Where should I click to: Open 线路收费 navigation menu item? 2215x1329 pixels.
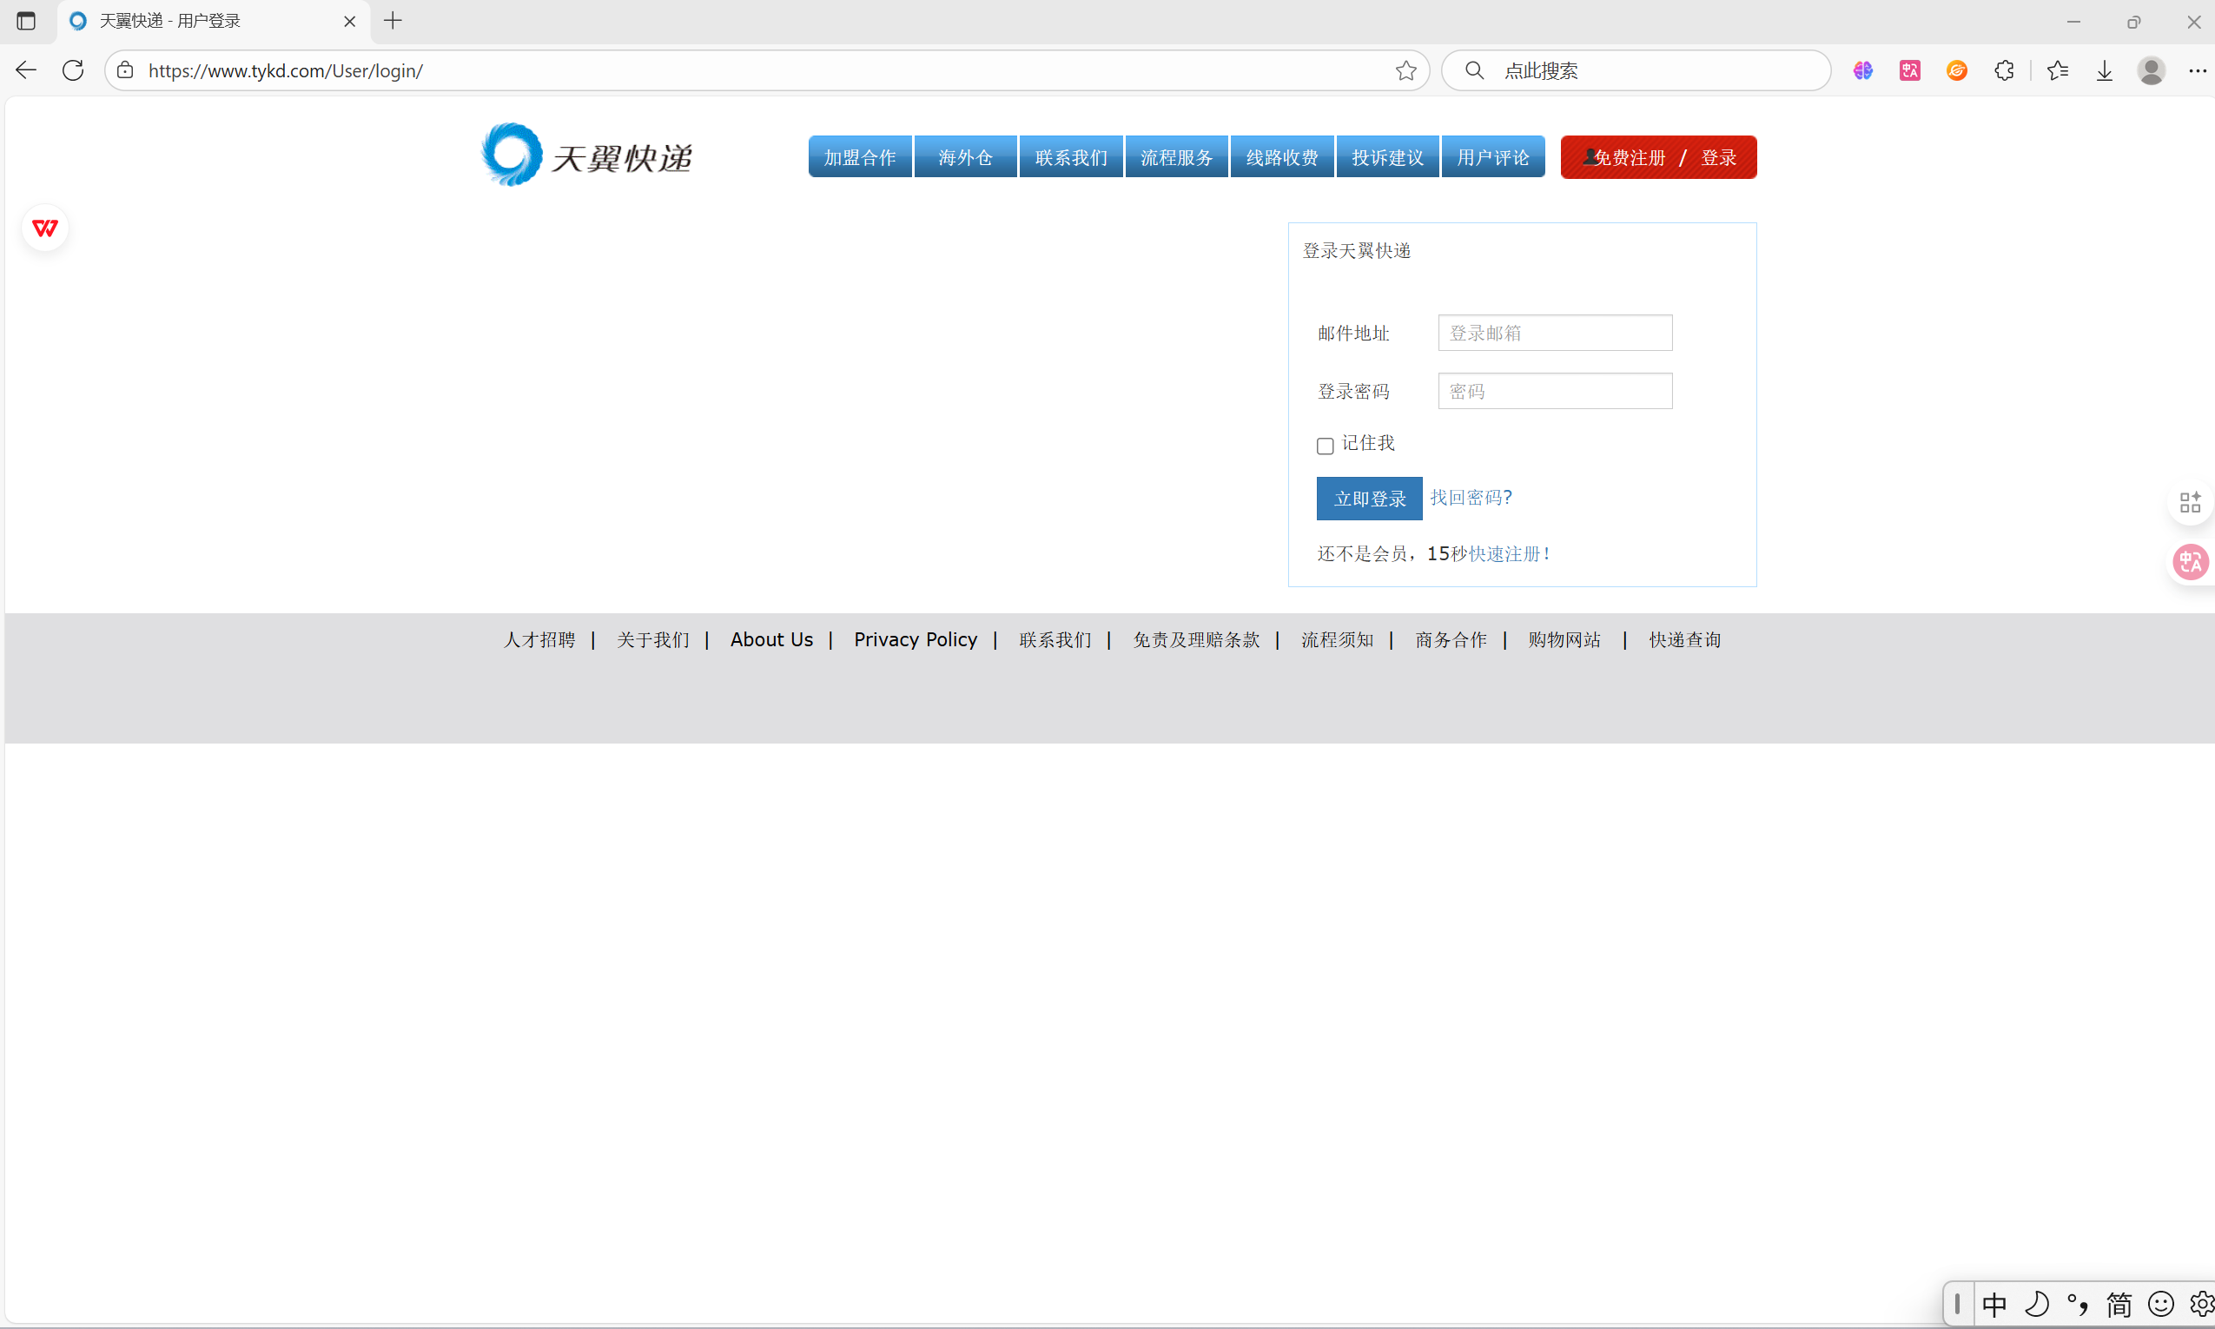click(1281, 157)
